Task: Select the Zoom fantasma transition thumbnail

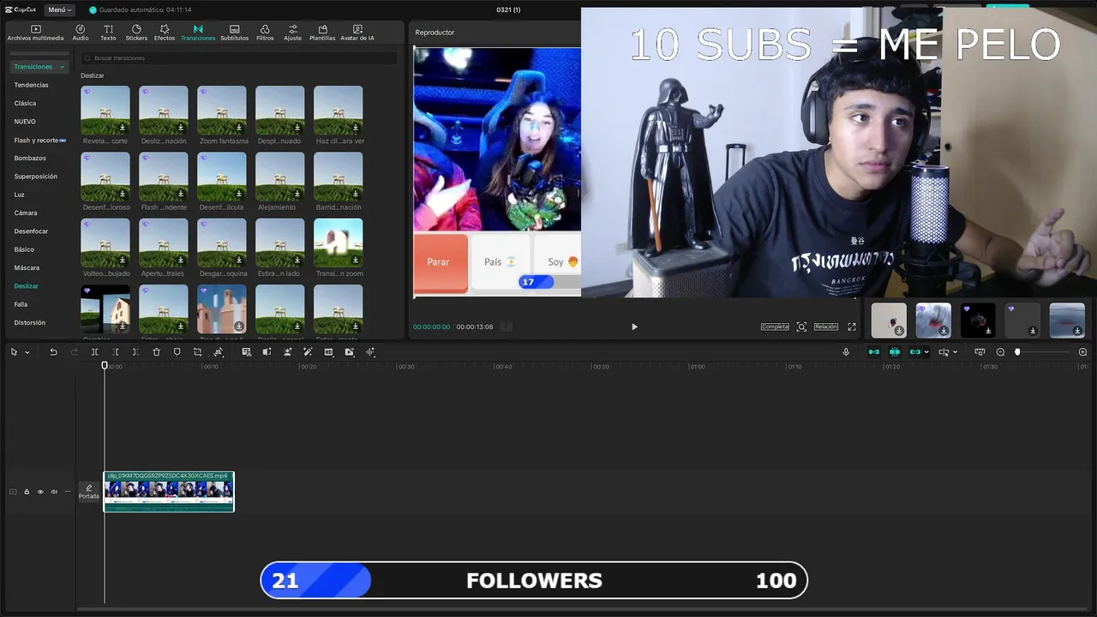Action: point(222,110)
